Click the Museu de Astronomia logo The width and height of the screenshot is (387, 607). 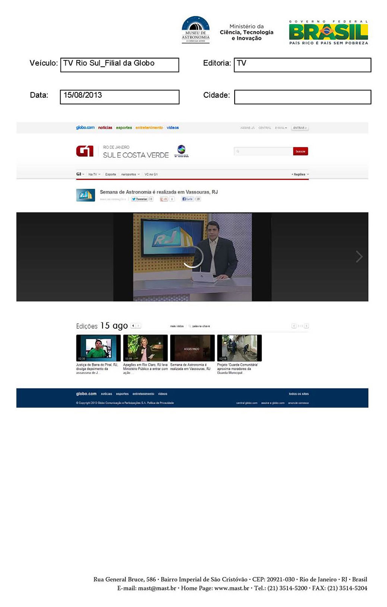click(195, 30)
